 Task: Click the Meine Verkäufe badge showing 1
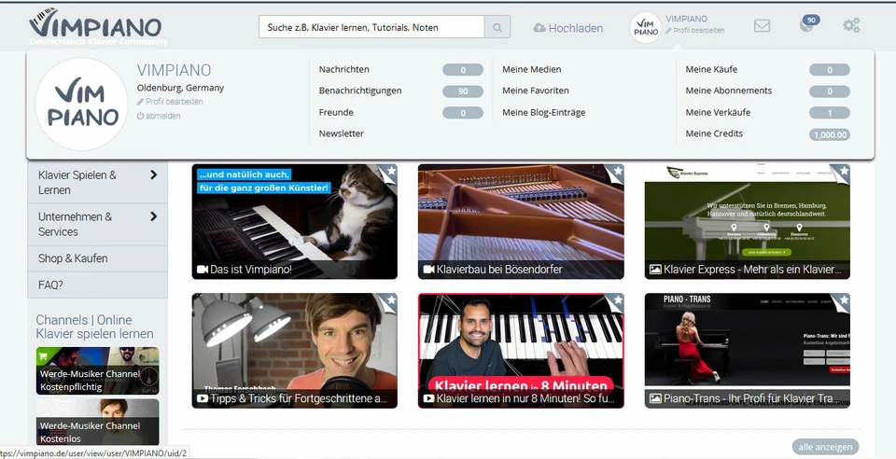829,113
